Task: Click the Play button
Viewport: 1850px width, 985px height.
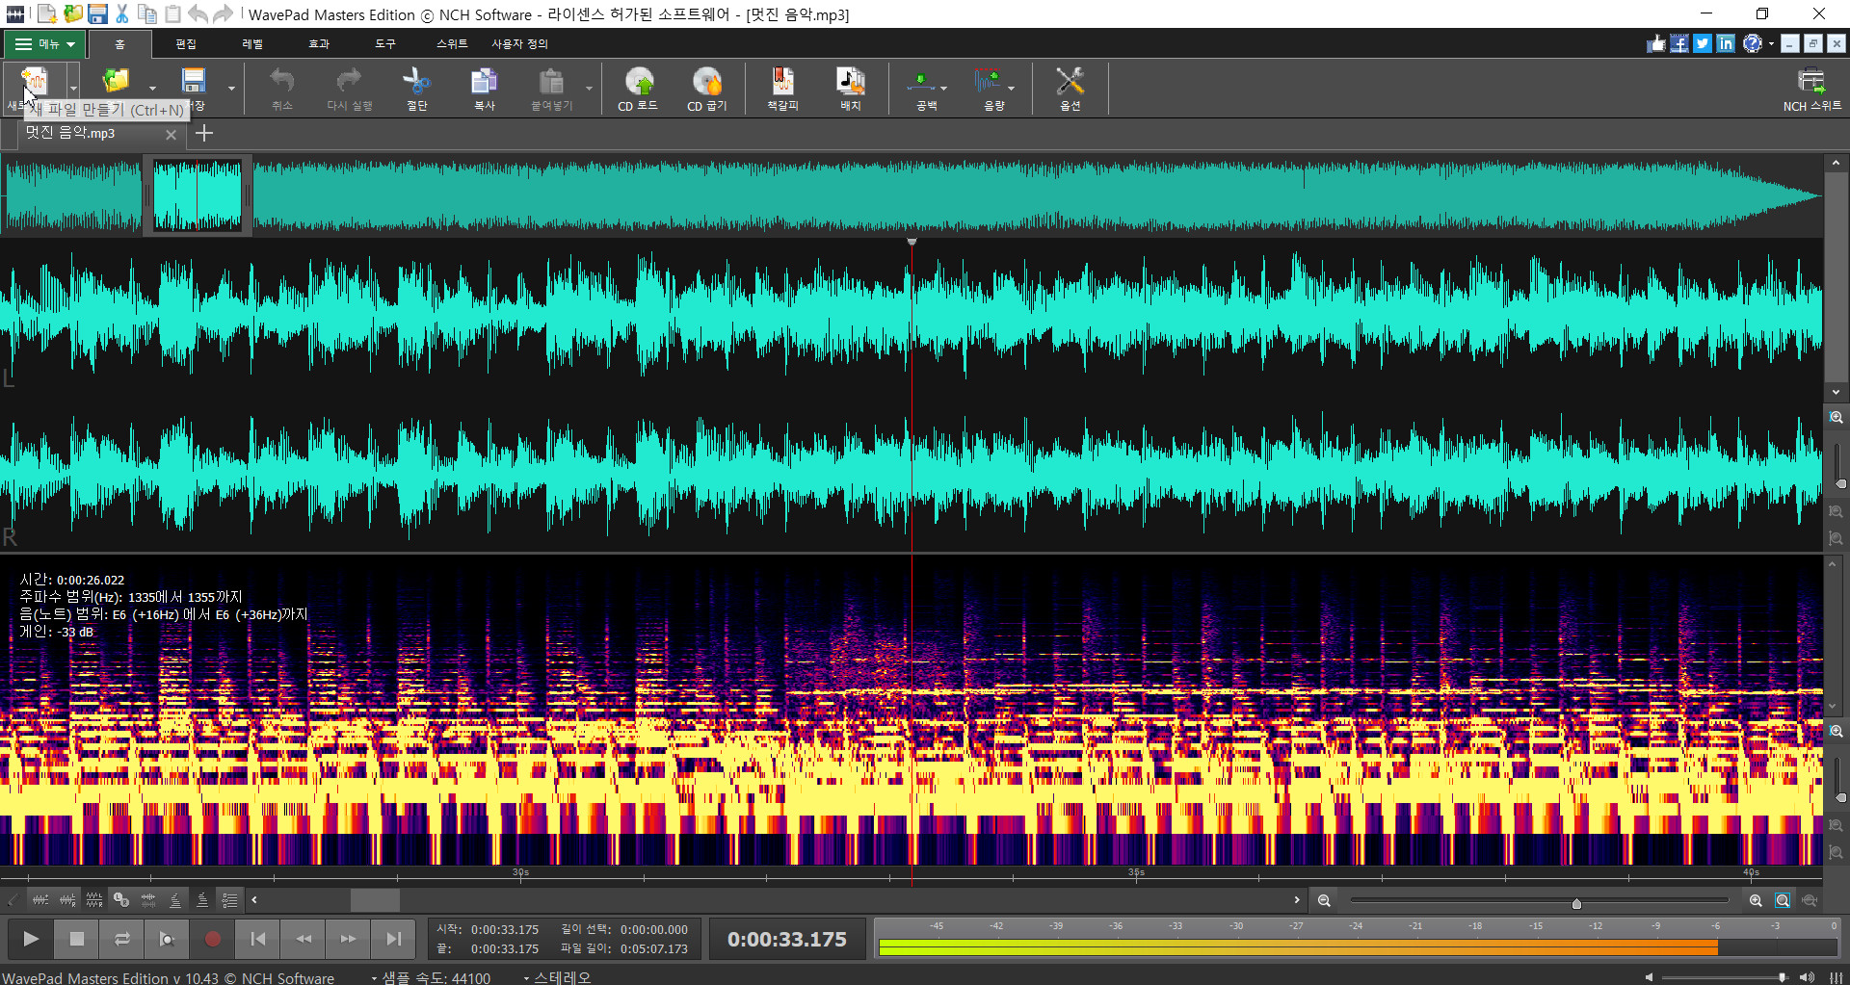Action: click(x=31, y=939)
